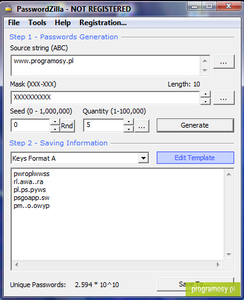Viewport: 244px width, 300px height.
Task: Click Rnd to randomize the seed
Action: [67, 126]
